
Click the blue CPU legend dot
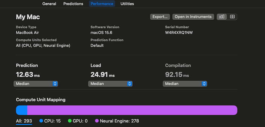[41, 121]
